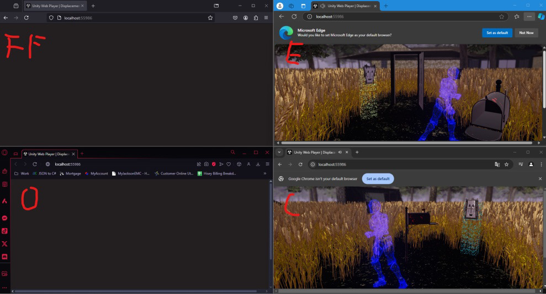
Task: Open TikTok in Opera sidebar
Action: [4, 231]
